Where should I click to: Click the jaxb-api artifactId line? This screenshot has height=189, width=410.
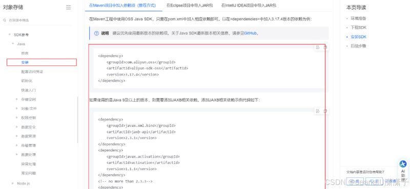(141, 132)
